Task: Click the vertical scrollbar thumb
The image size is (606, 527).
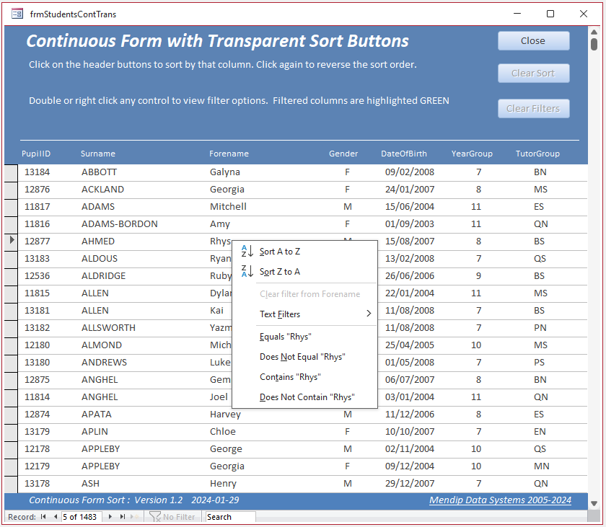Action: (x=594, y=44)
